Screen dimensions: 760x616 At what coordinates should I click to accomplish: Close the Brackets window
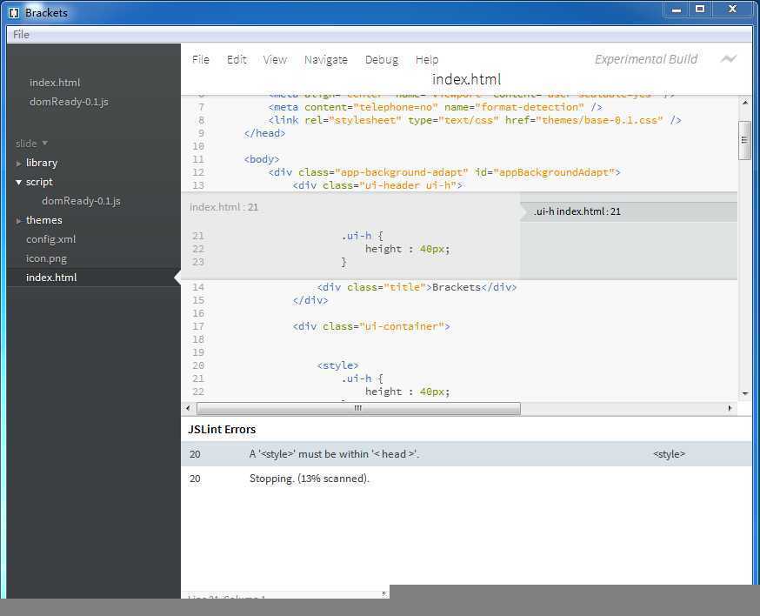pyautogui.click(x=732, y=10)
